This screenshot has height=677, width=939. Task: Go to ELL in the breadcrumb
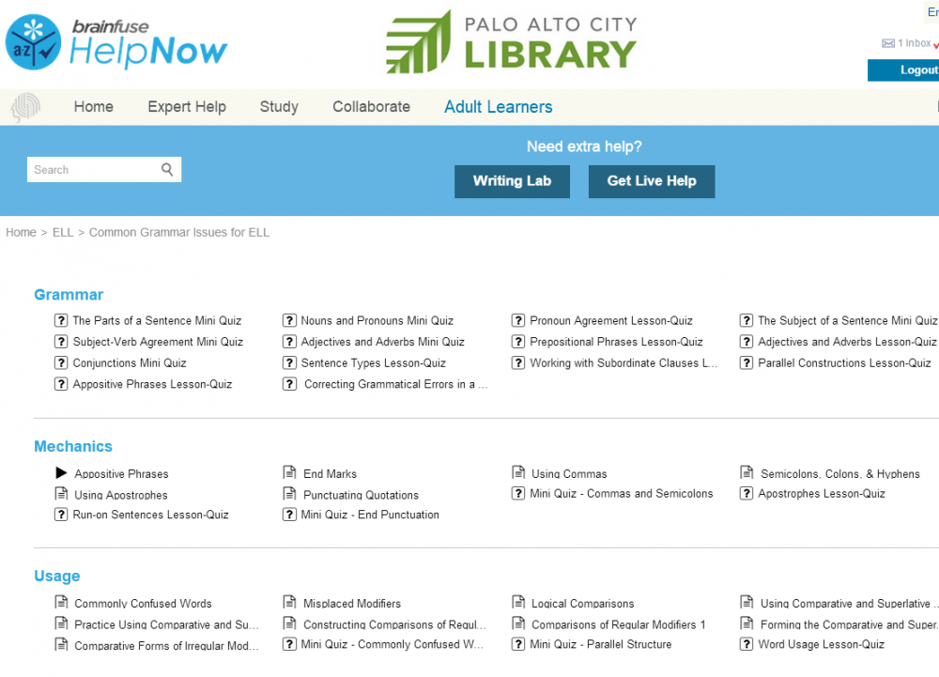click(x=63, y=232)
